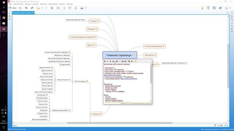Collapse the Отдельные виды работ branch
Image resolution: width=234 pixels, height=131 pixels.
click(x=50, y=110)
